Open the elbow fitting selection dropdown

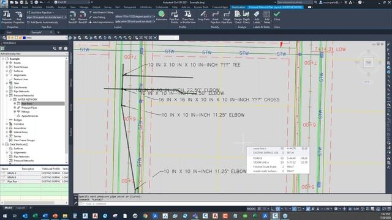click(x=135, y=16)
